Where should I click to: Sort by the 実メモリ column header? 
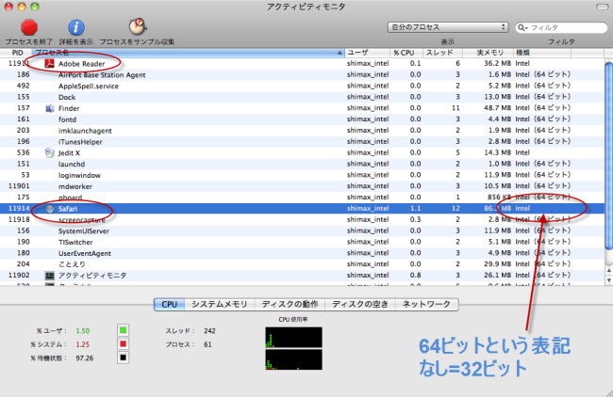(x=488, y=53)
